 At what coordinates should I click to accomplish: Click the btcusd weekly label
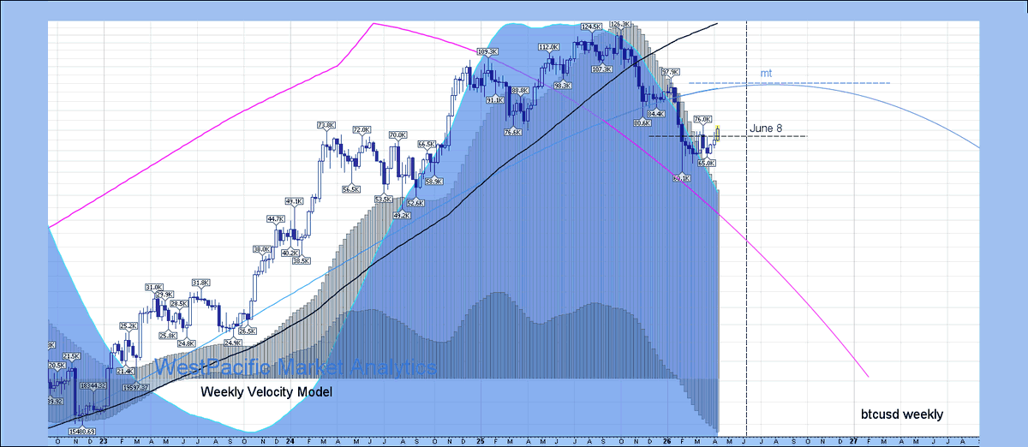tap(902, 414)
